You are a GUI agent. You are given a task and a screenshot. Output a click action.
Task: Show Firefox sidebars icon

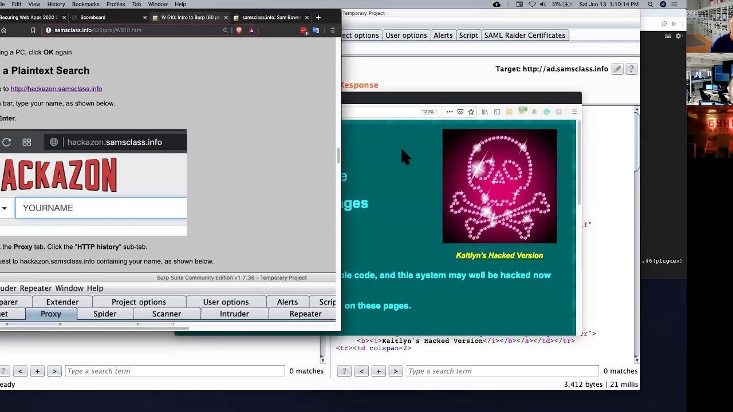point(497,112)
